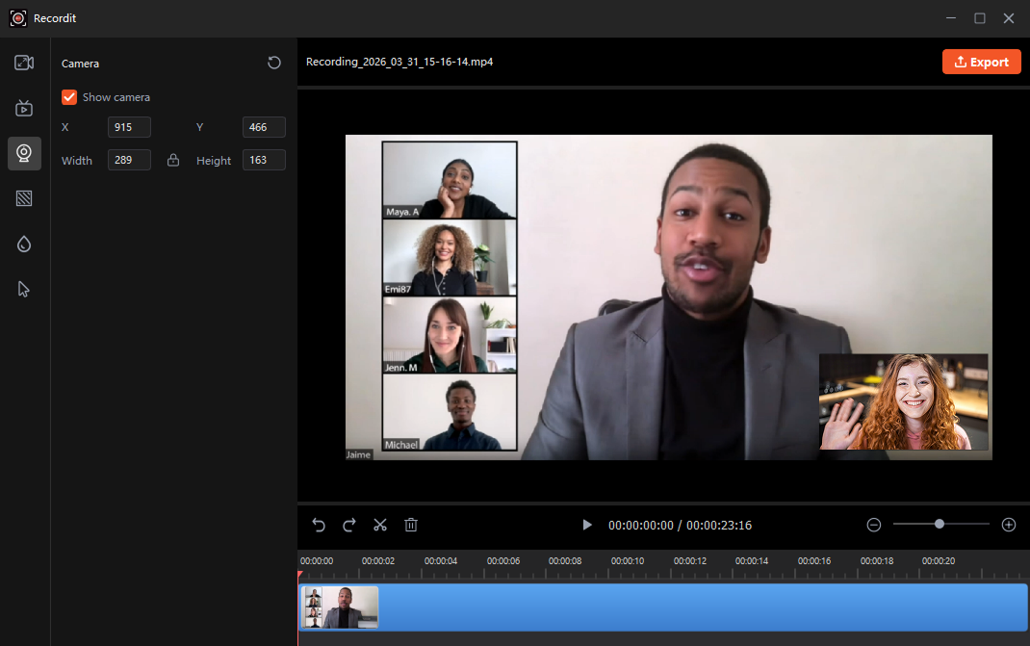Screen dimensions: 1030x646
Task: Redo the last edit
Action: pos(349,525)
